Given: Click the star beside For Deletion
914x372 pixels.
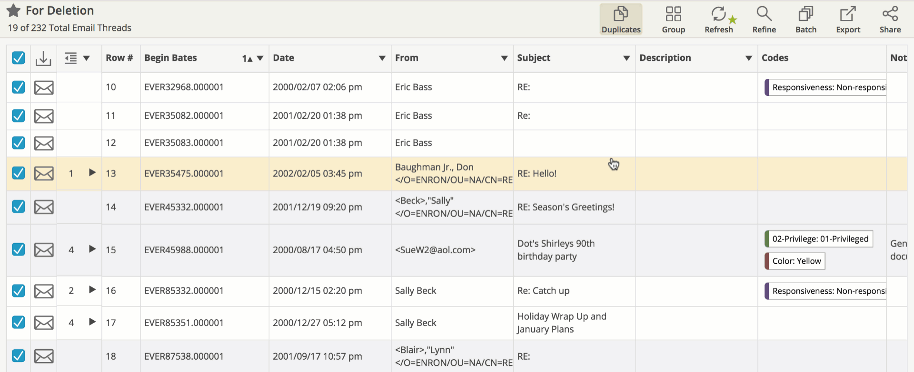Looking at the screenshot, I should tap(13, 10).
